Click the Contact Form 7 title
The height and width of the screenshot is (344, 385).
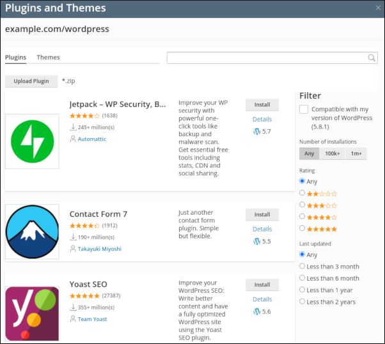point(98,214)
